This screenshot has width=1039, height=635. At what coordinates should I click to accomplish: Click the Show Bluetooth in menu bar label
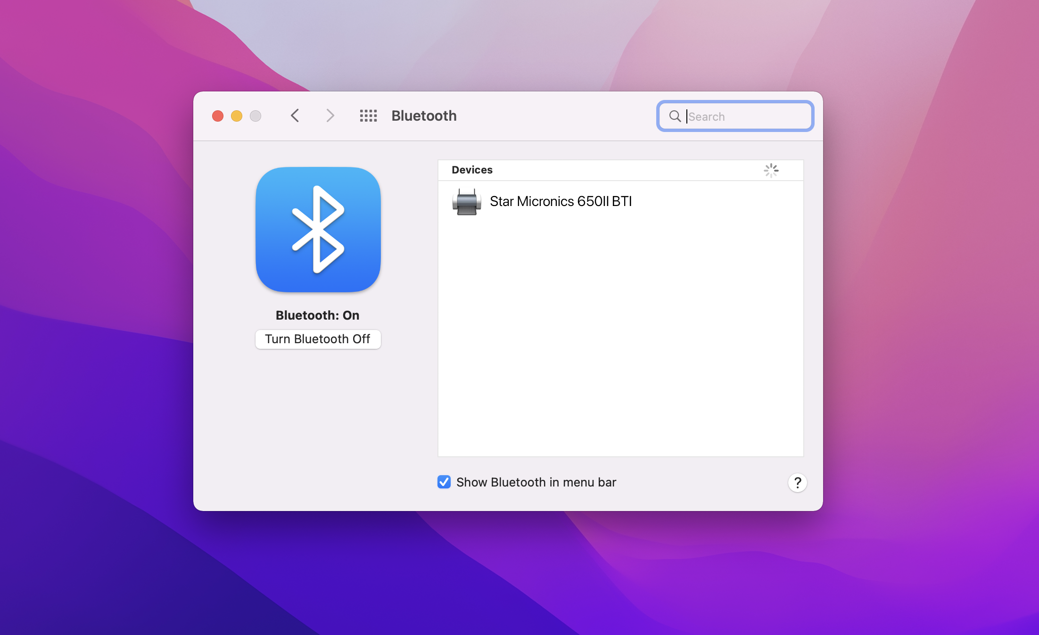click(536, 482)
